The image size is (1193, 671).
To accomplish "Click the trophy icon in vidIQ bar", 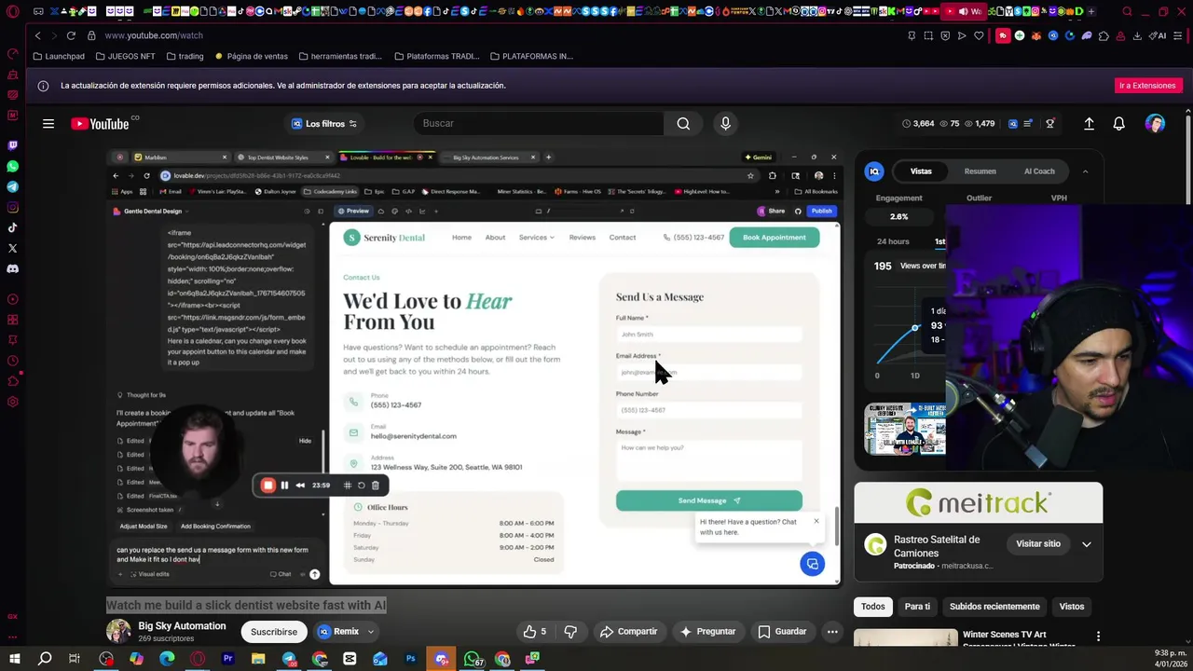I will click(1050, 123).
